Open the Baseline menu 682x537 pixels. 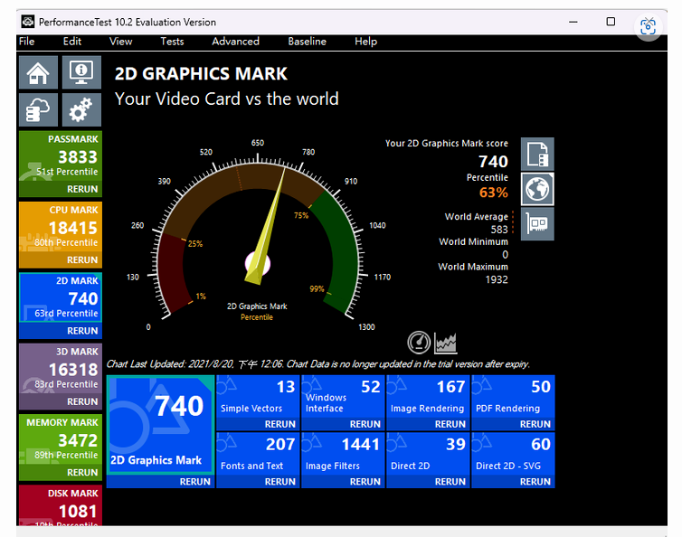307,42
